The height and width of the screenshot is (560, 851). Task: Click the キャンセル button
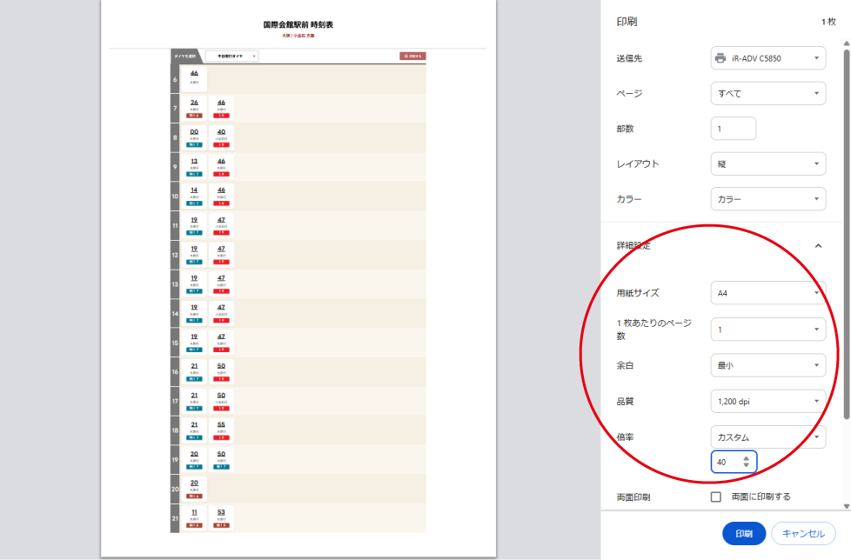803,533
